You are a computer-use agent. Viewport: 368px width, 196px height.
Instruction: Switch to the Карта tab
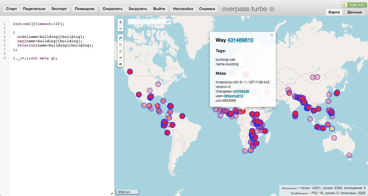334,12
